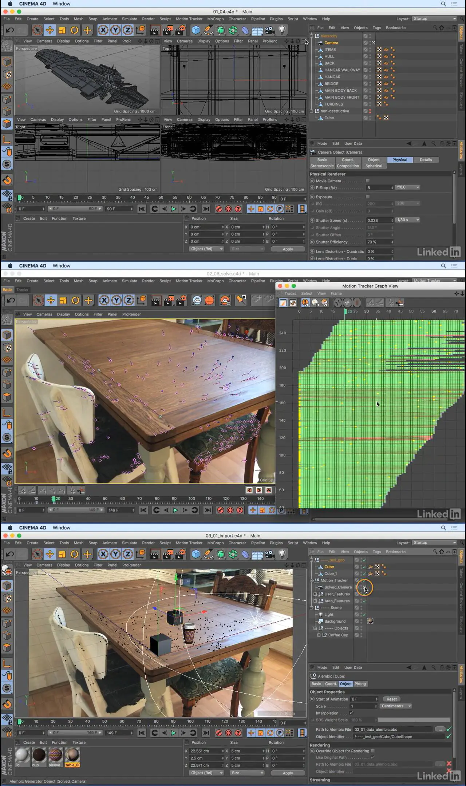
Task: Toggle visibility dots of the Background object
Action: tap(362, 621)
